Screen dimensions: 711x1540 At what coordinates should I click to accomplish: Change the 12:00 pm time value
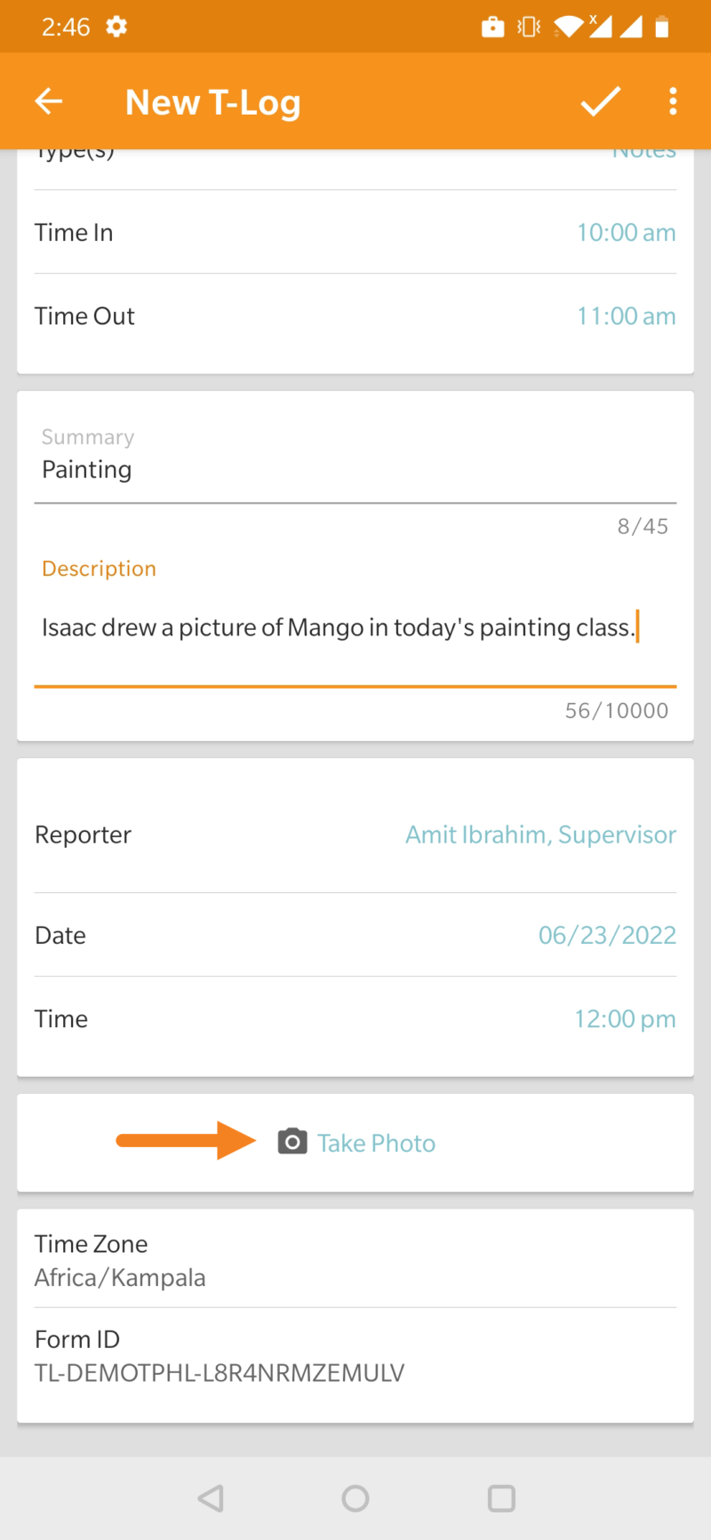[625, 1018]
